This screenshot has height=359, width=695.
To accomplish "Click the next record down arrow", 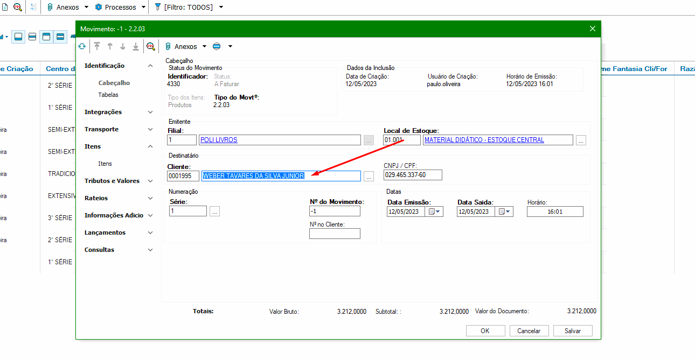I will point(123,47).
